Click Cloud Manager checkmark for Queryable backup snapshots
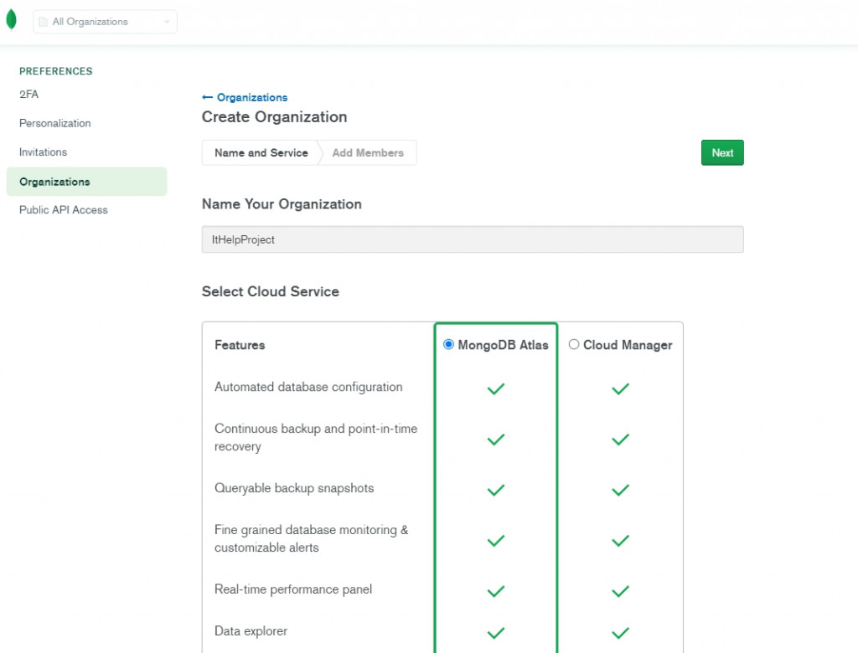 620,490
